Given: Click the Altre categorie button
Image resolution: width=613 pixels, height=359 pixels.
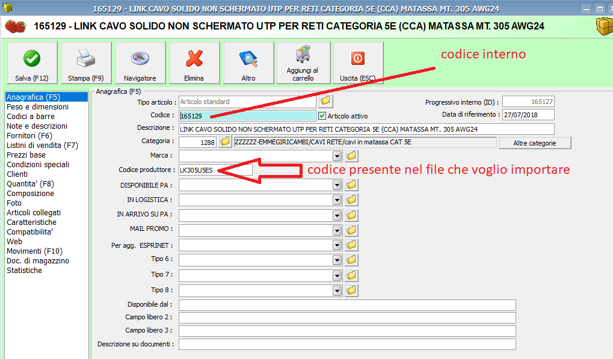Looking at the screenshot, I should 535,143.
